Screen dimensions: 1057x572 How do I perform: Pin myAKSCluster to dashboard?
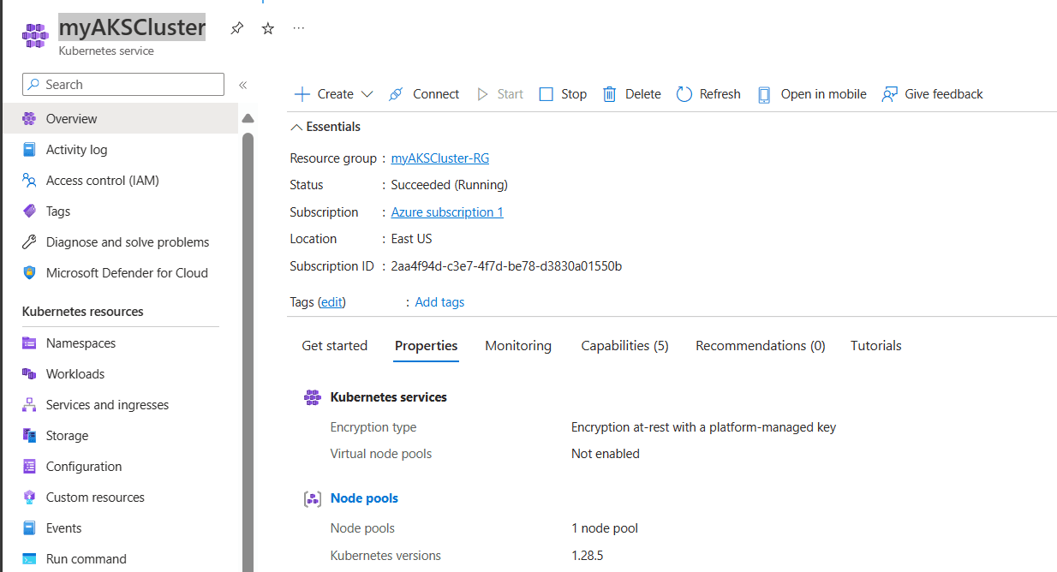click(x=237, y=28)
